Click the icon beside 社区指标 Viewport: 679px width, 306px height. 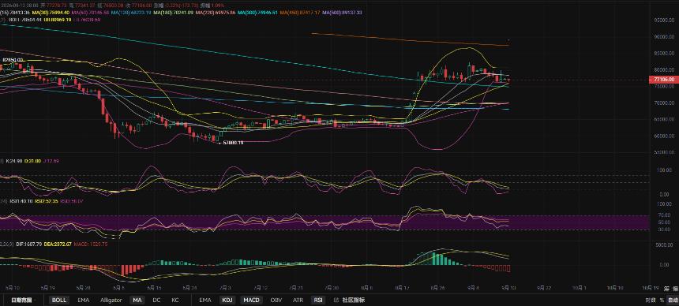pos(336,300)
